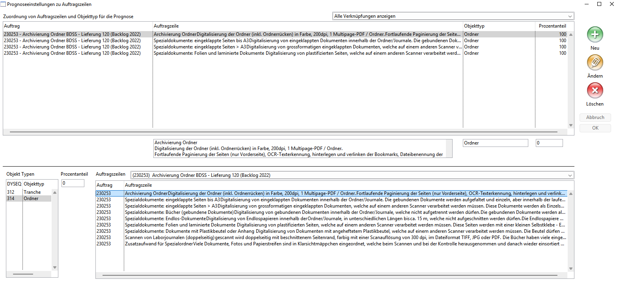Click the window icon in title bar

coord(4,4)
